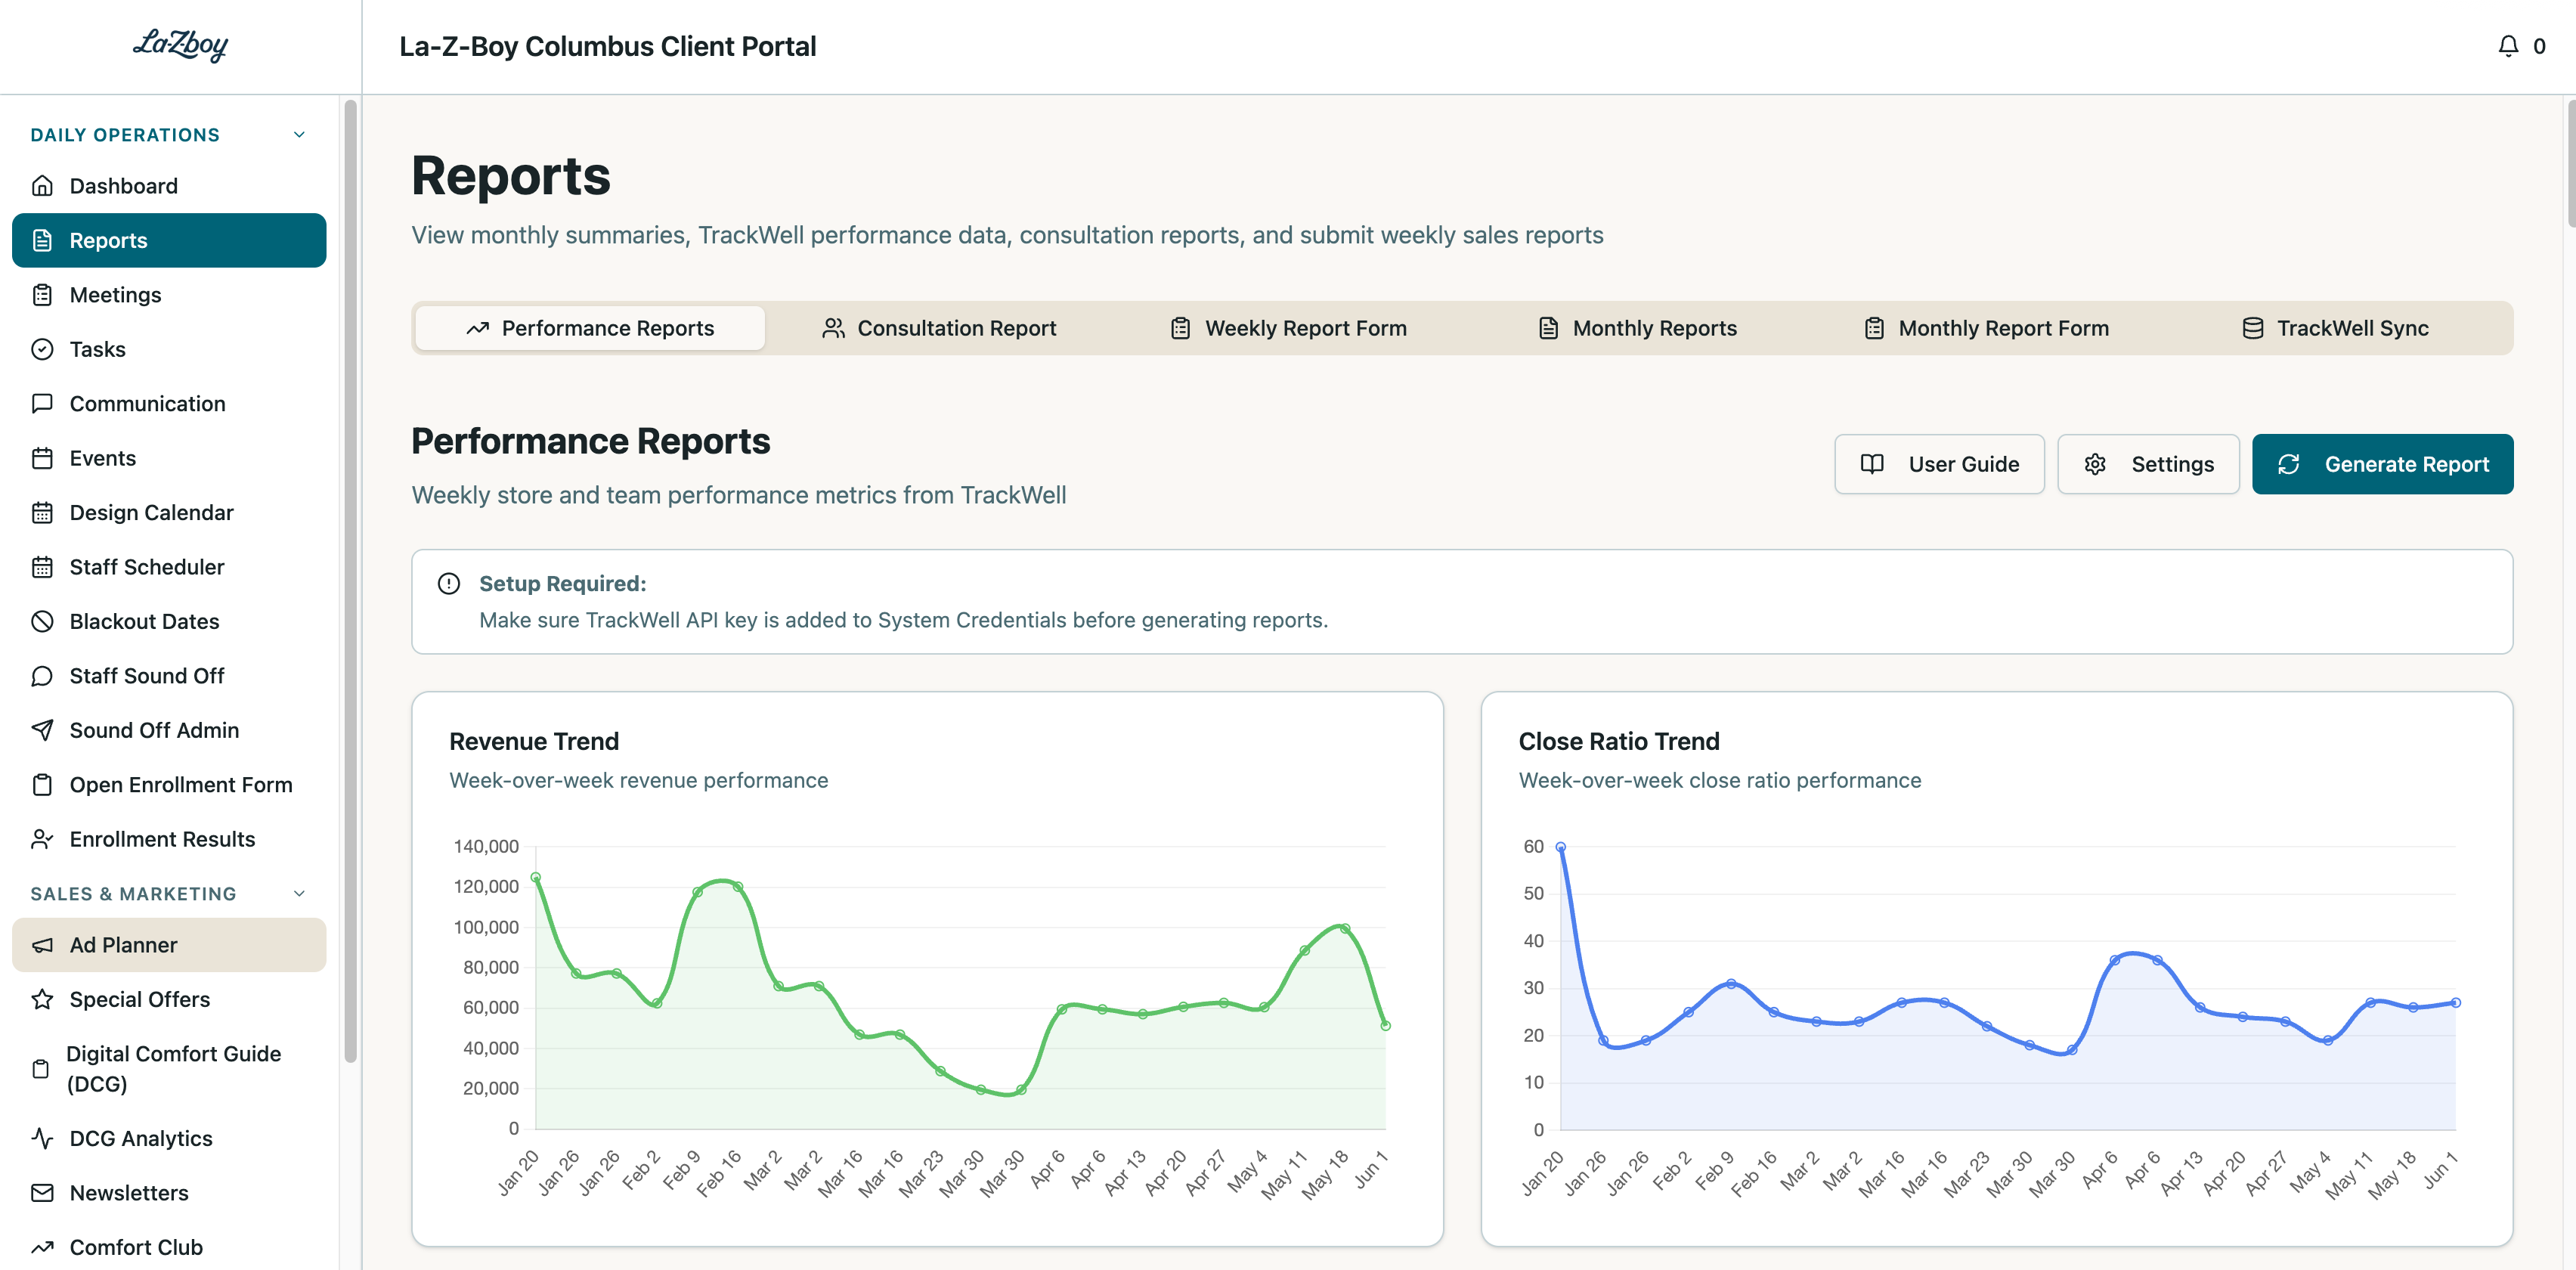
Task: Click the notification count 0
Action: [x=2539, y=46]
